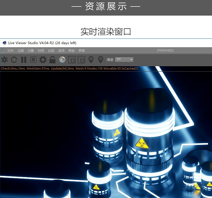
Task: Select the second film region icon
Action: pos(81,60)
